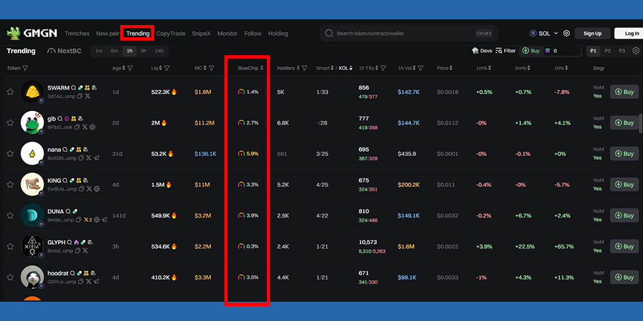Click the search token/contract/wallet field
This screenshot has height=321, width=643.
click(x=405, y=33)
